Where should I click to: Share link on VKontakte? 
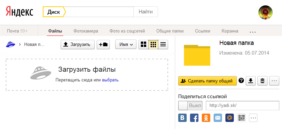coord(182,118)
